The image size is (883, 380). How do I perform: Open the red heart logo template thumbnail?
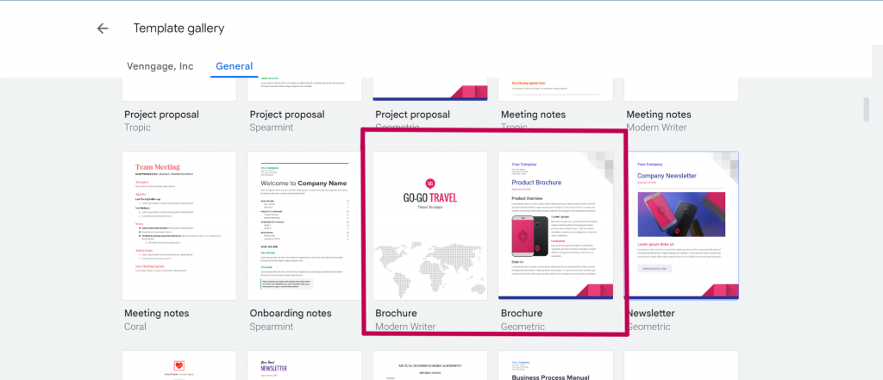(x=179, y=365)
